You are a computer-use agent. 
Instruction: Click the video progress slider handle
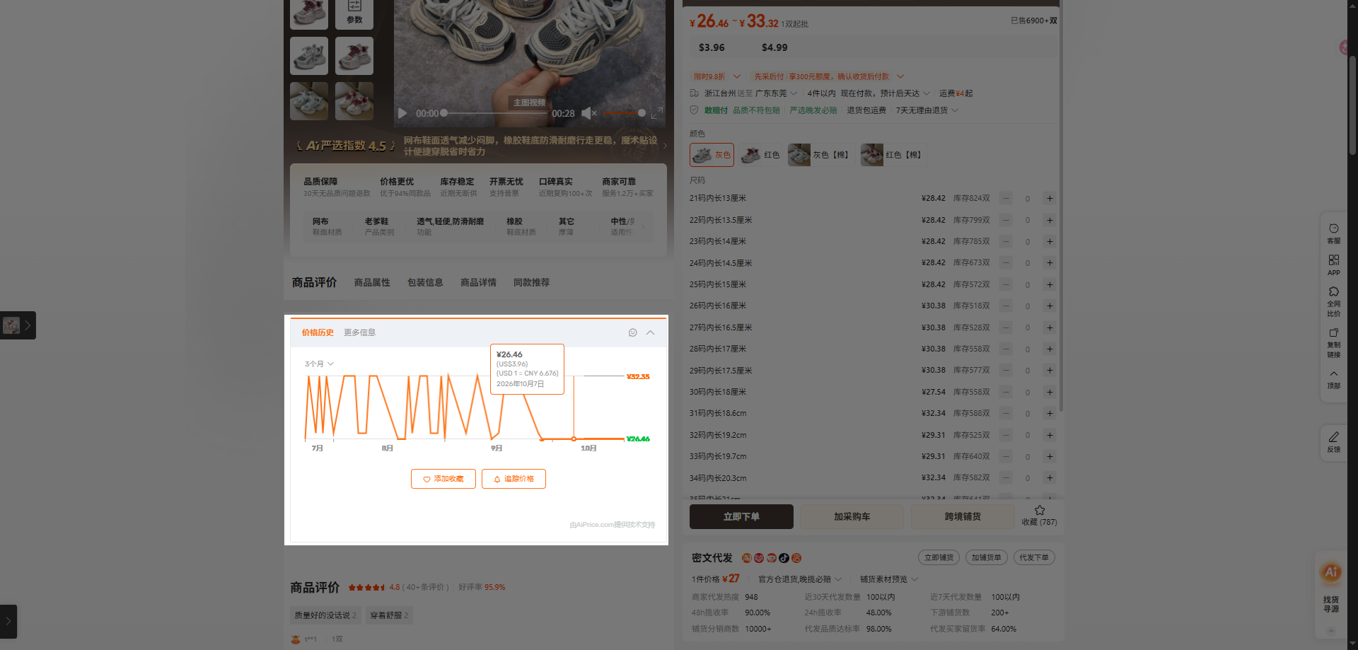tap(444, 113)
